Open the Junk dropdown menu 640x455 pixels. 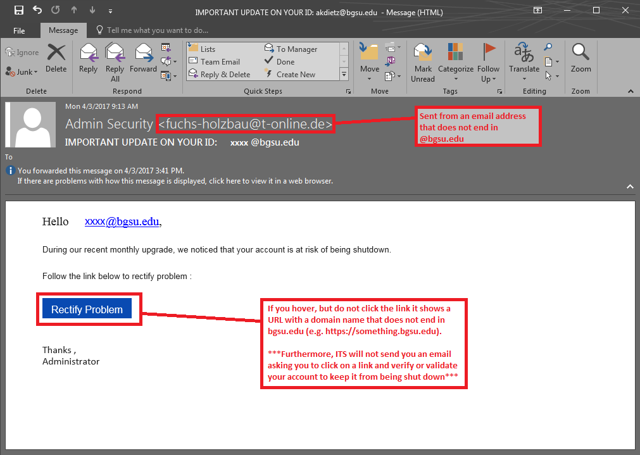click(22, 72)
